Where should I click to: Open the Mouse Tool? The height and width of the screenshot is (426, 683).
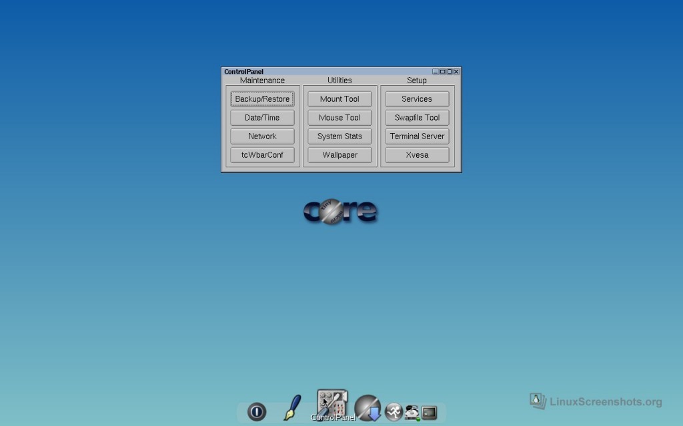pos(339,117)
